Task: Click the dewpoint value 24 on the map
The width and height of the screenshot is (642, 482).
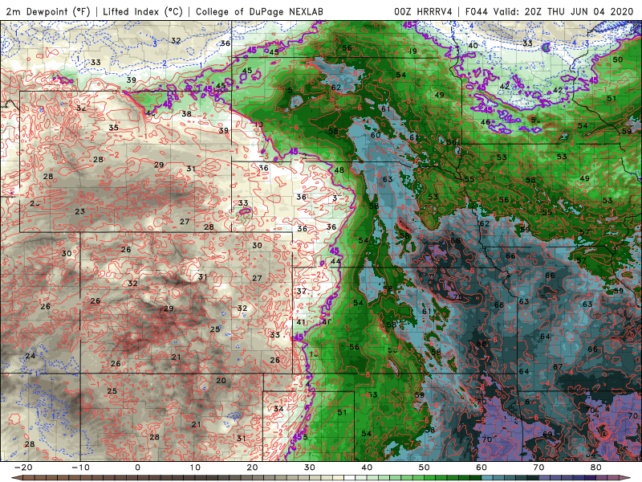Action: 30,356
